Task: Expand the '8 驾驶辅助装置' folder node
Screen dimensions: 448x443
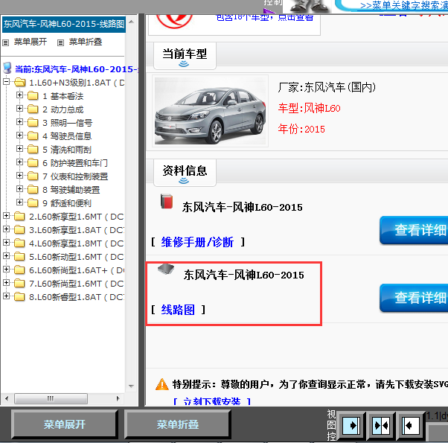Action: point(19,189)
